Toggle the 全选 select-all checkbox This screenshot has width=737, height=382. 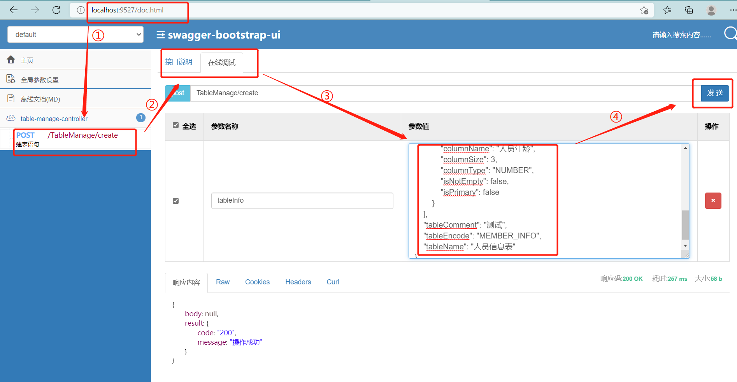[x=176, y=125]
